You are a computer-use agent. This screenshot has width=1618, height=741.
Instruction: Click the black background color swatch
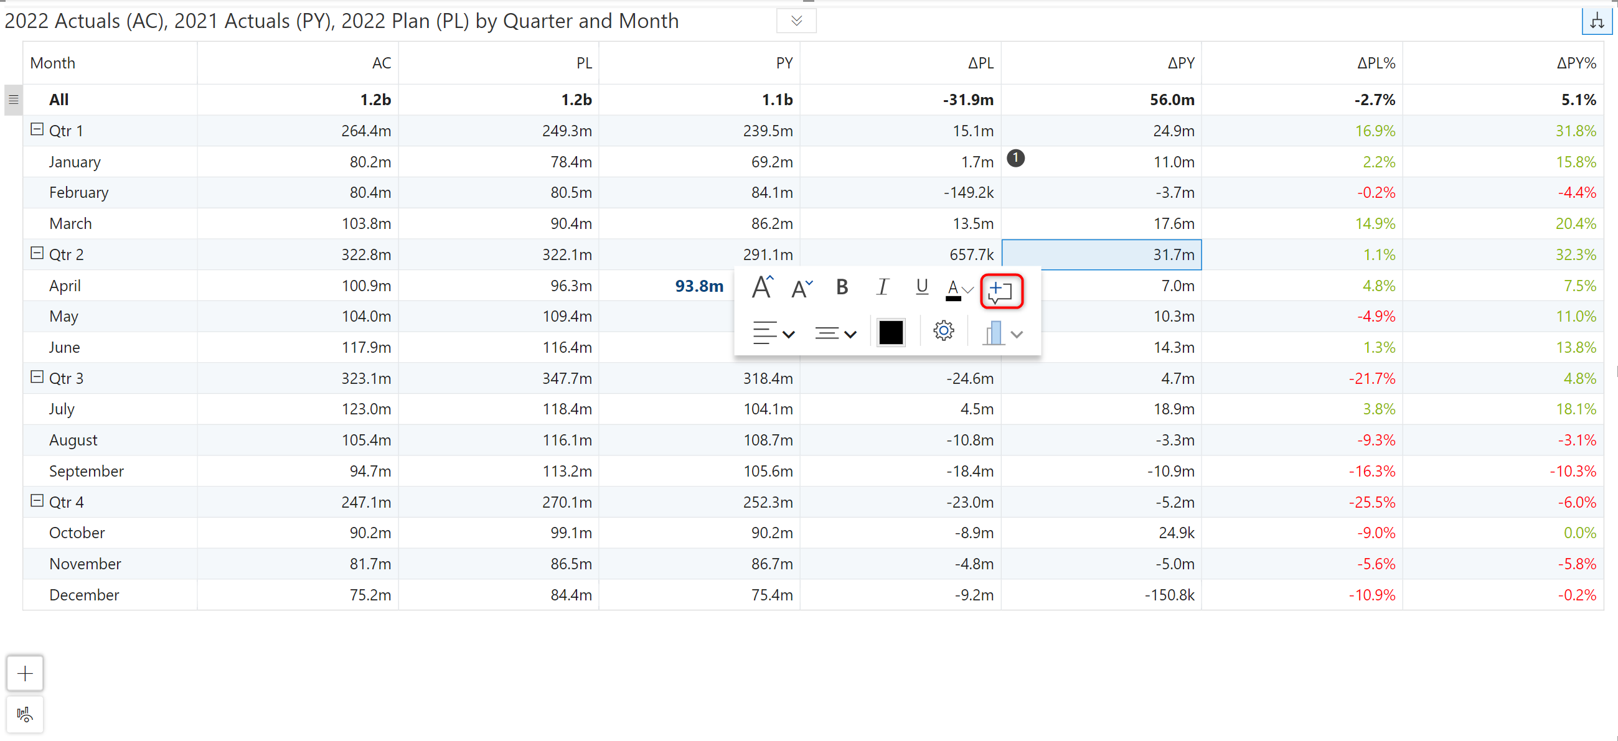click(x=890, y=332)
